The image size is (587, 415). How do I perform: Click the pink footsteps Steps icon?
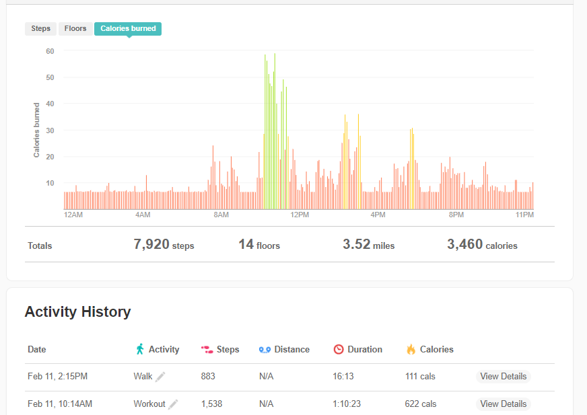(207, 349)
